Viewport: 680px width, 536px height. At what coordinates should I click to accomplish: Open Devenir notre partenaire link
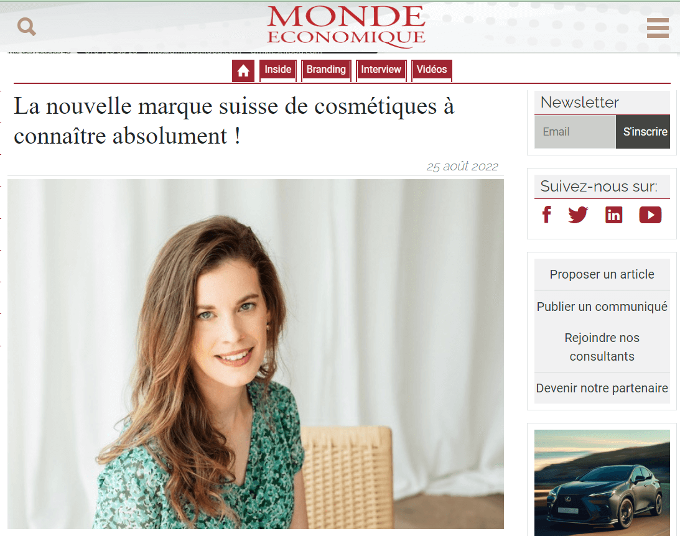click(x=602, y=388)
